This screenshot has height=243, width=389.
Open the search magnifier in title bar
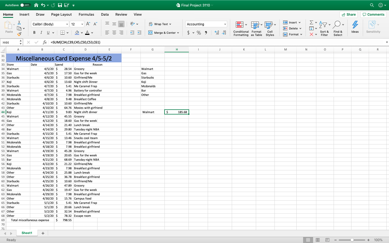coord(372,5)
